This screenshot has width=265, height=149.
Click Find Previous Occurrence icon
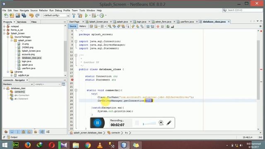pyautogui.click(x=114, y=26)
